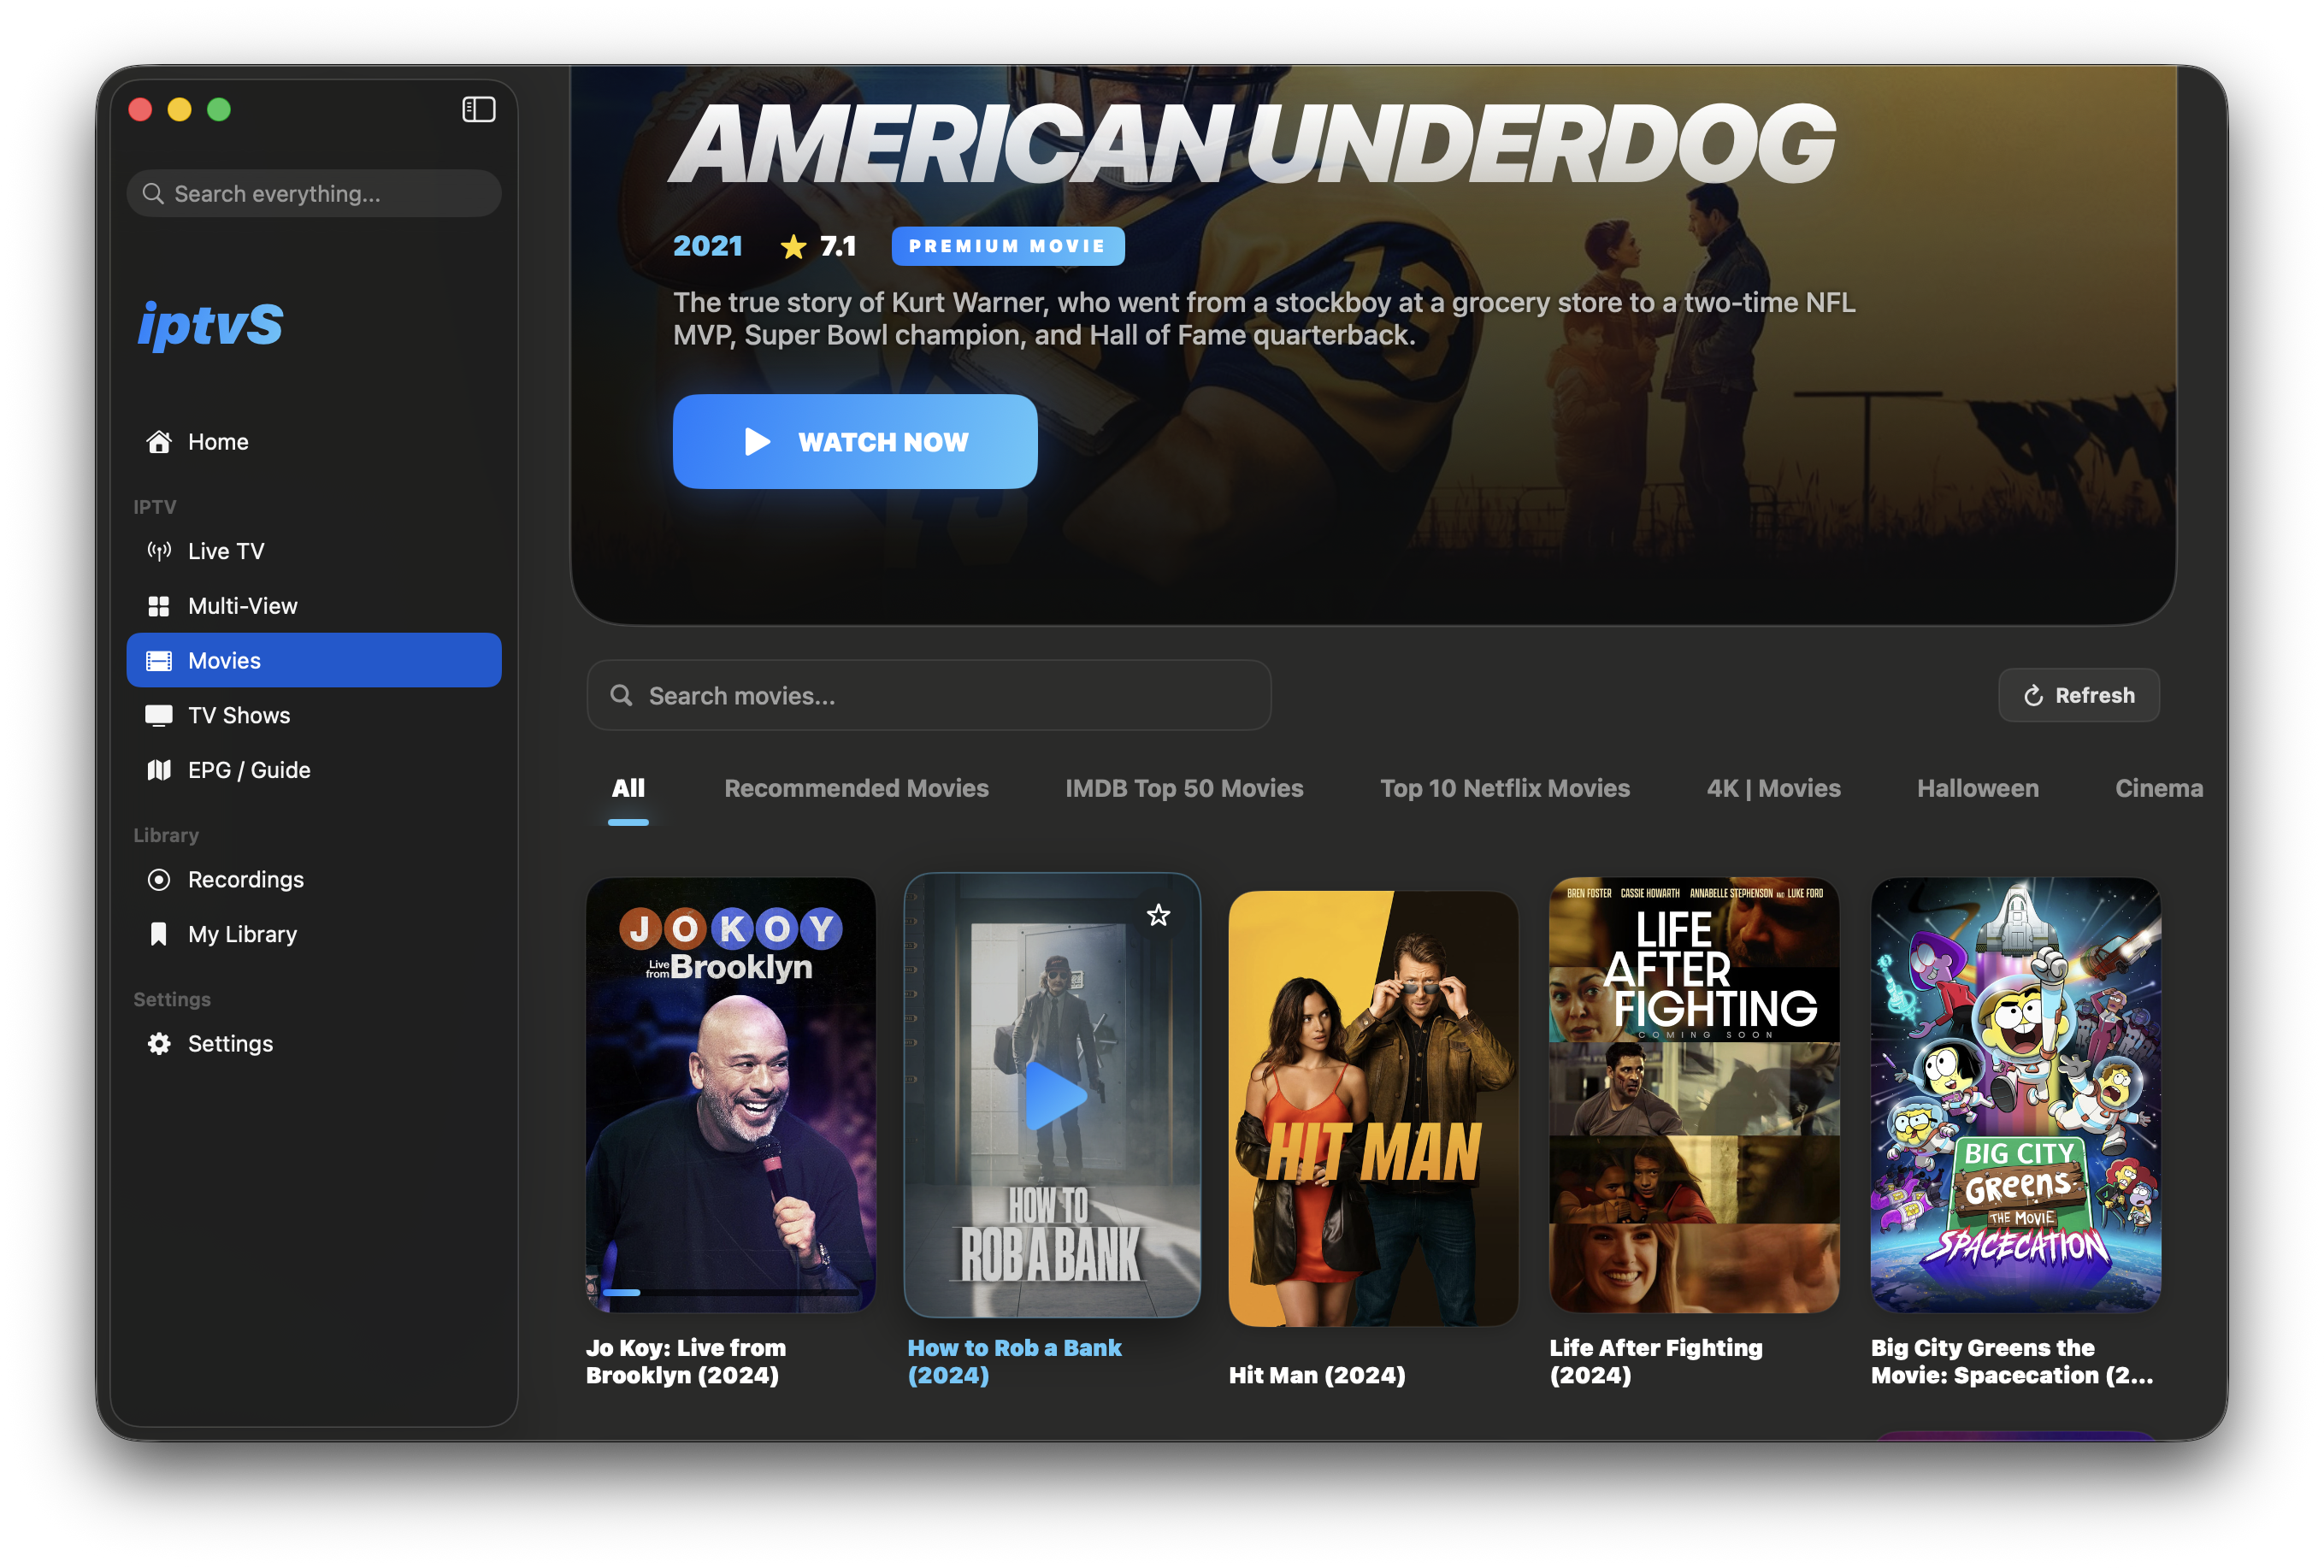The image size is (2324, 1568).
Task: Click the magnifier icon in Search everything
Action: point(153,193)
